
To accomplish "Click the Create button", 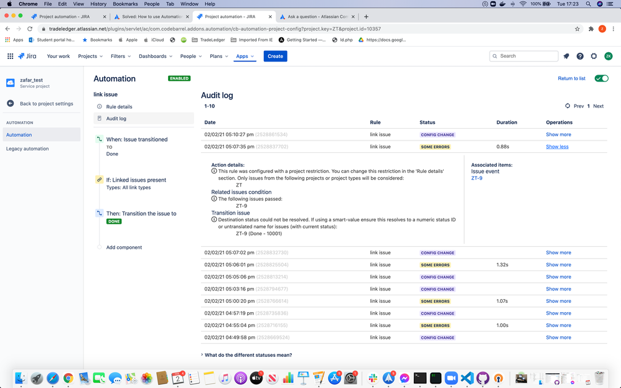I will click(x=275, y=56).
